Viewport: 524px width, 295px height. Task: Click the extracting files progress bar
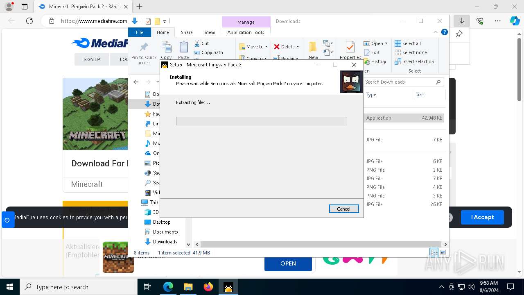[x=262, y=121]
